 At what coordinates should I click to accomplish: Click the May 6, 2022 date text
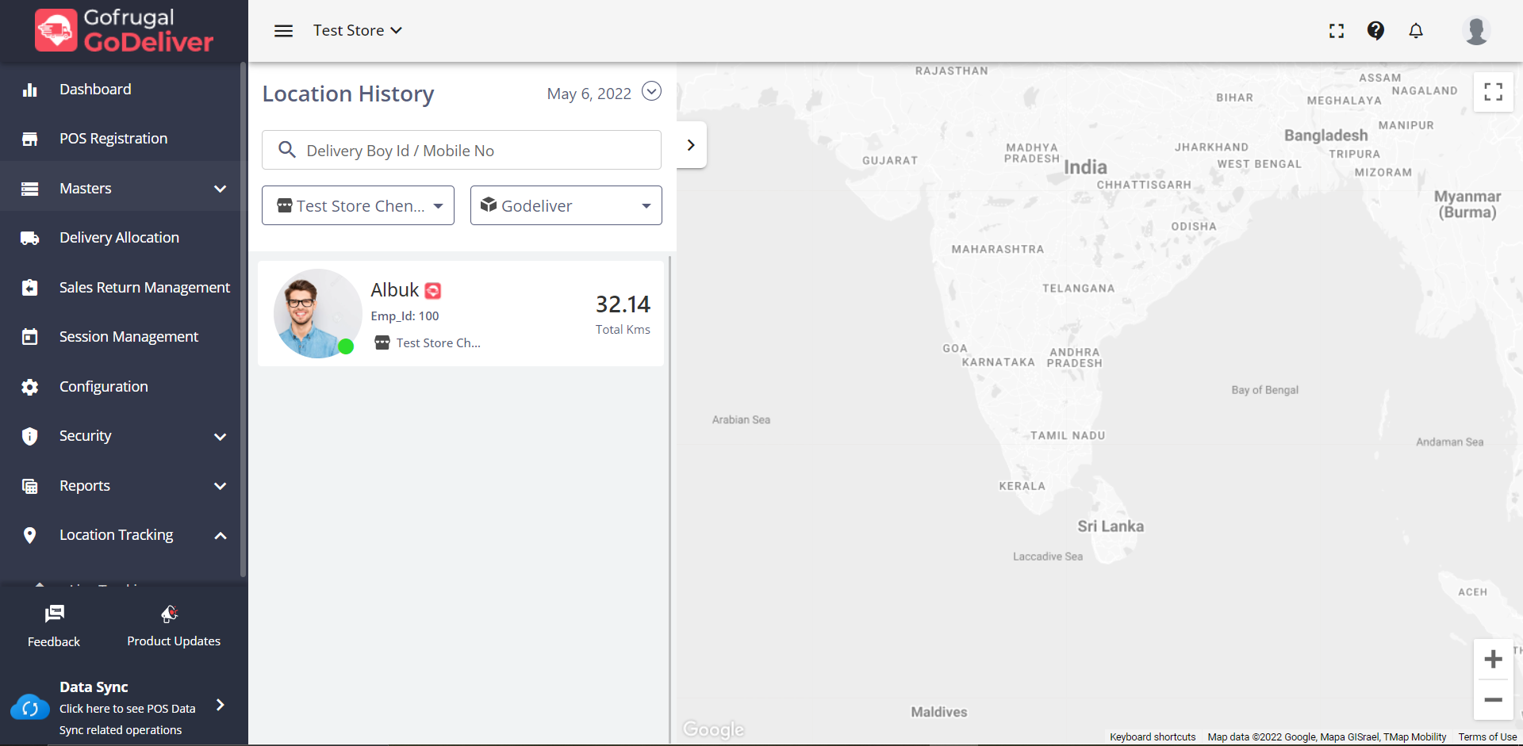tap(589, 94)
